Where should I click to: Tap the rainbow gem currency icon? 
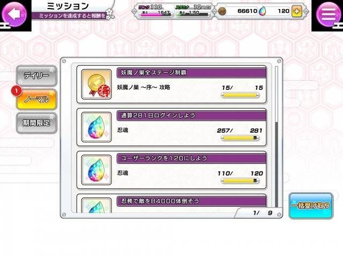[262, 11]
